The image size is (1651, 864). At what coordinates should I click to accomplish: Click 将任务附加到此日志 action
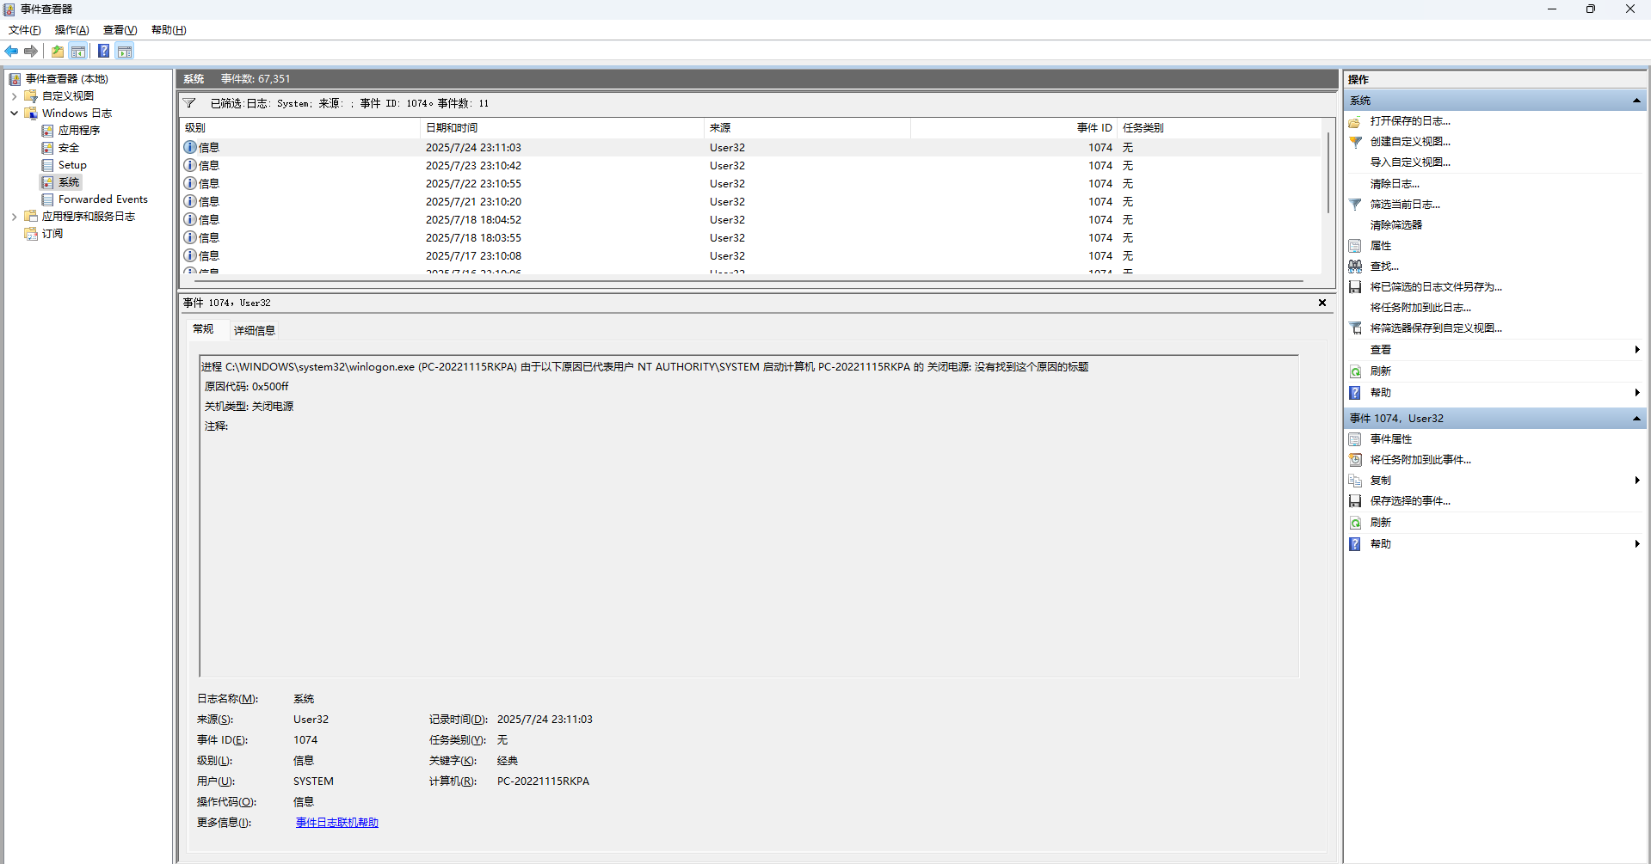click(1420, 308)
